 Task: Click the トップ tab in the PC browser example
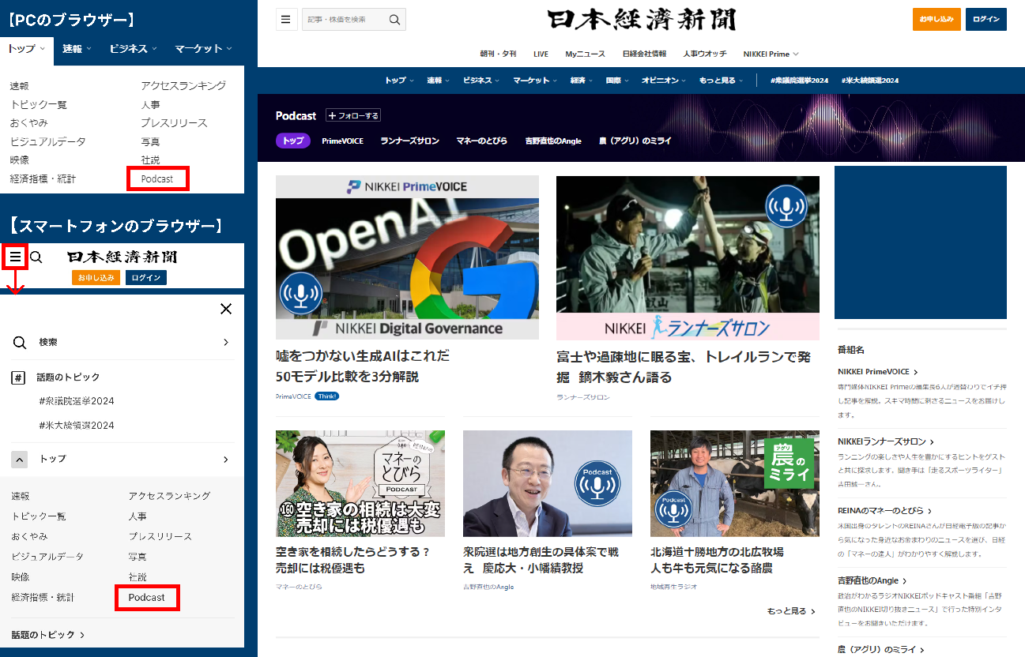pyautogui.click(x=27, y=49)
